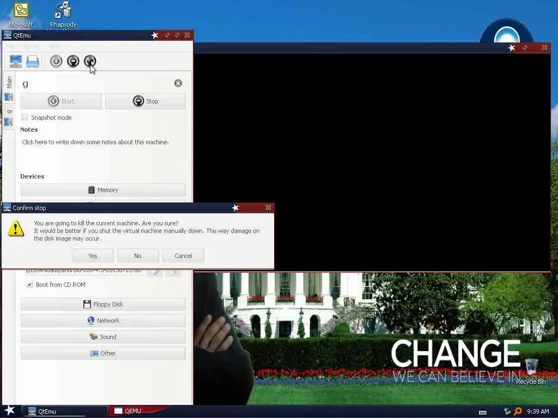Screen dimensions: 558x418
Task: Click the star button in QtEmu title bar
Action: coord(154,35)
